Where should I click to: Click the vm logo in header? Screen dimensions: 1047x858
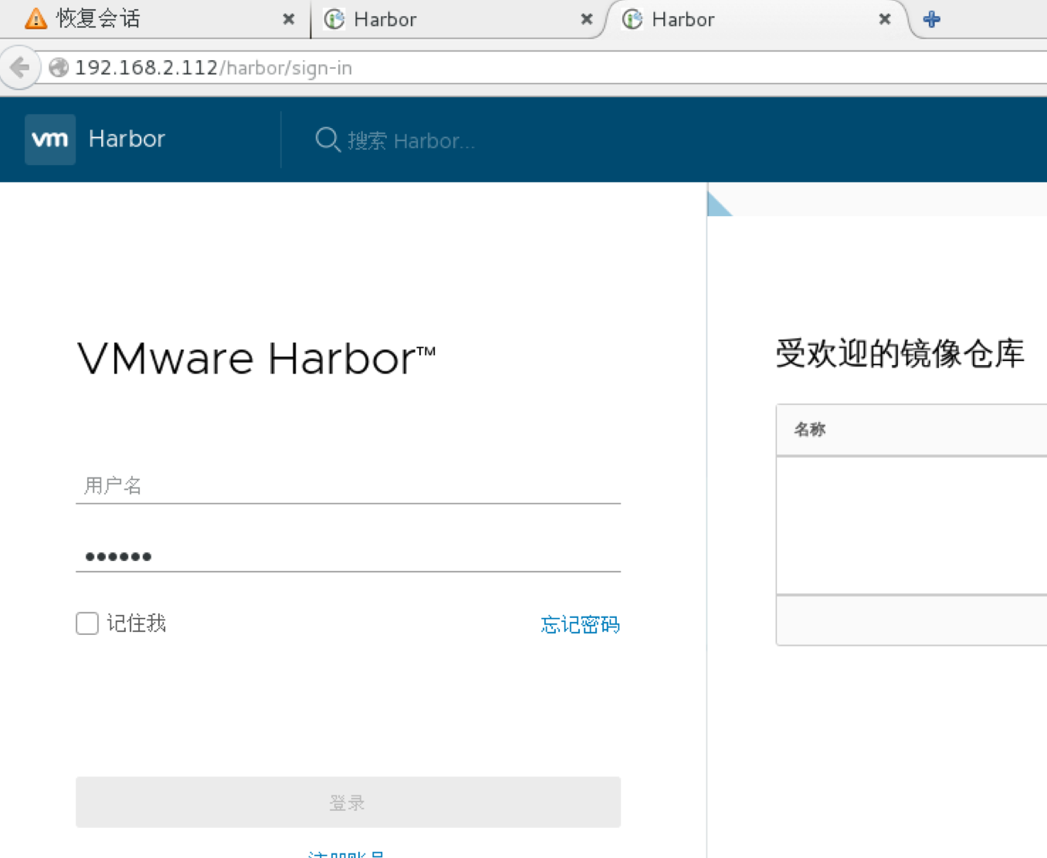pyautogui.click(x=50, y=140)
